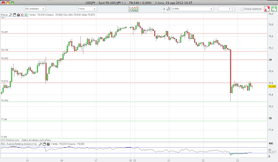
Task: Open the 200 unidades dropdown
Action: point(35,9)
